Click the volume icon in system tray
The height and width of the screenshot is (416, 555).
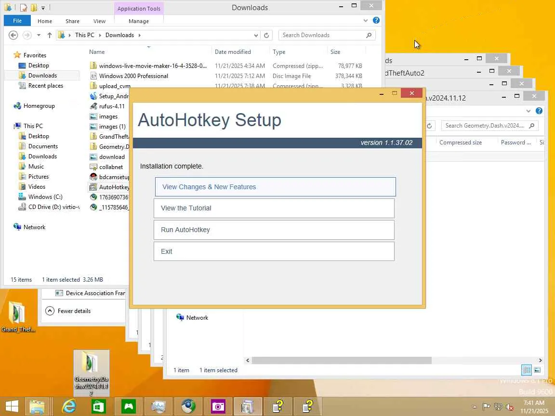[x=509, y=407]
